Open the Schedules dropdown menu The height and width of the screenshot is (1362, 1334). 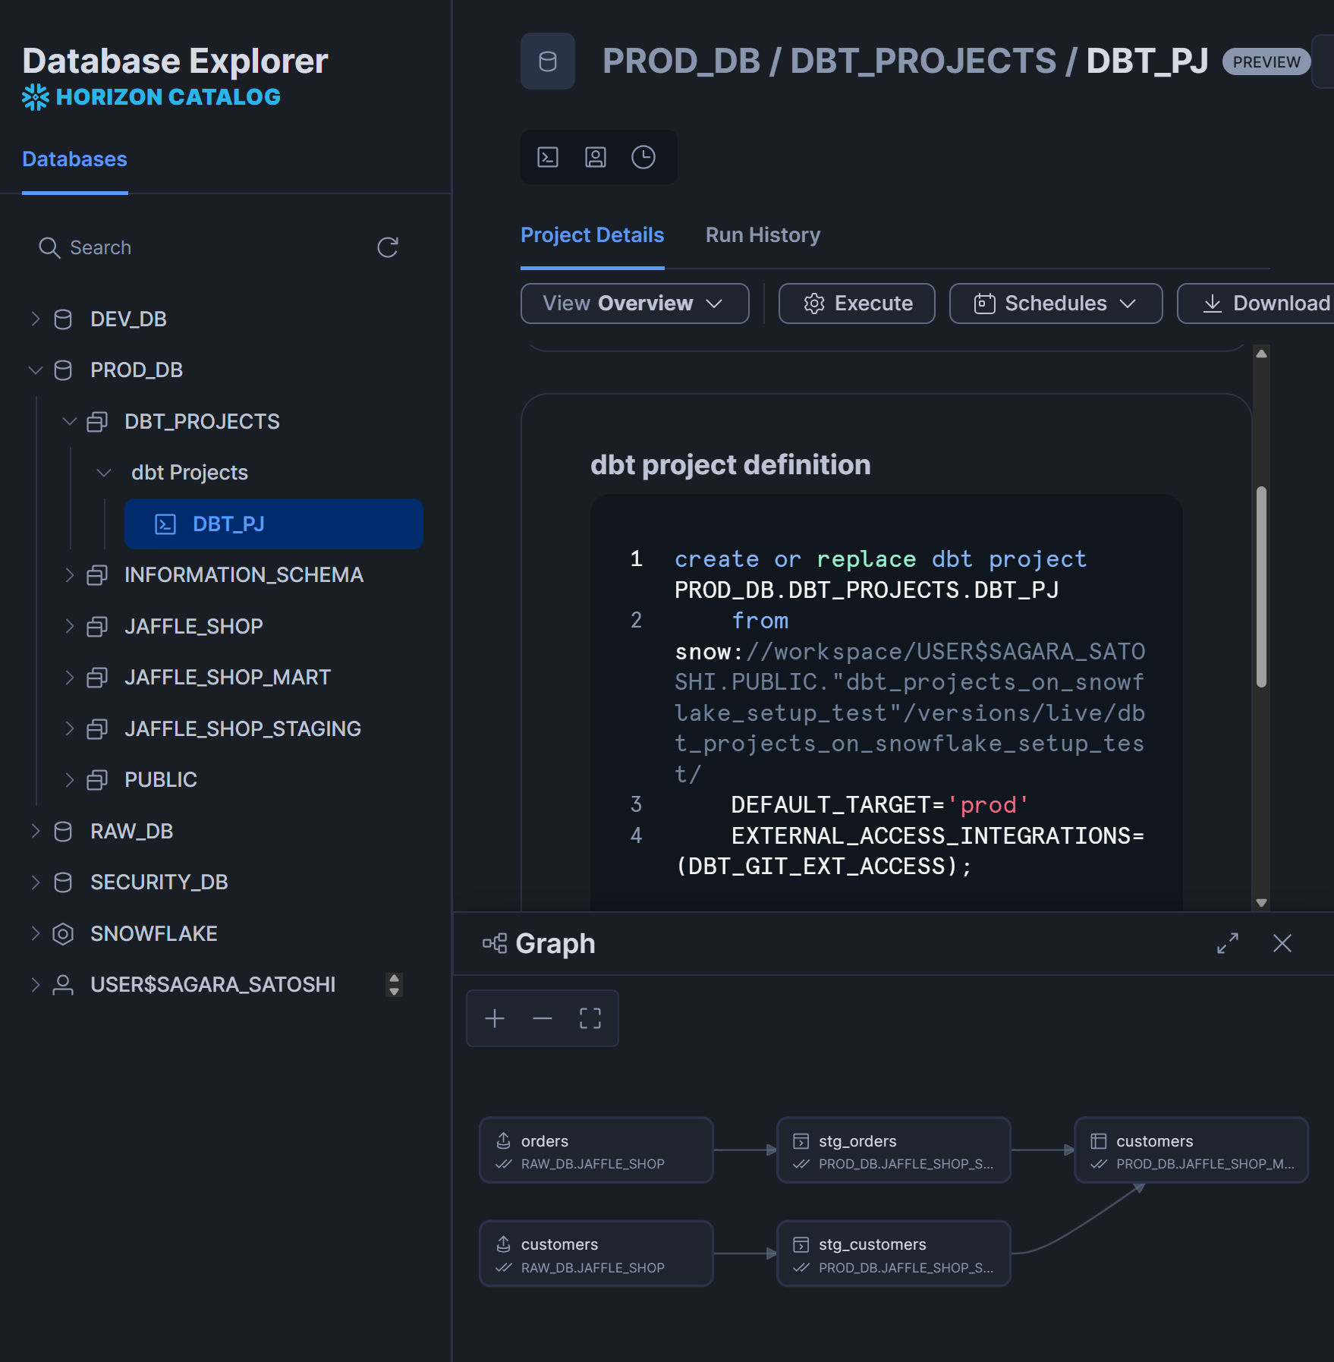[1056, 304]
